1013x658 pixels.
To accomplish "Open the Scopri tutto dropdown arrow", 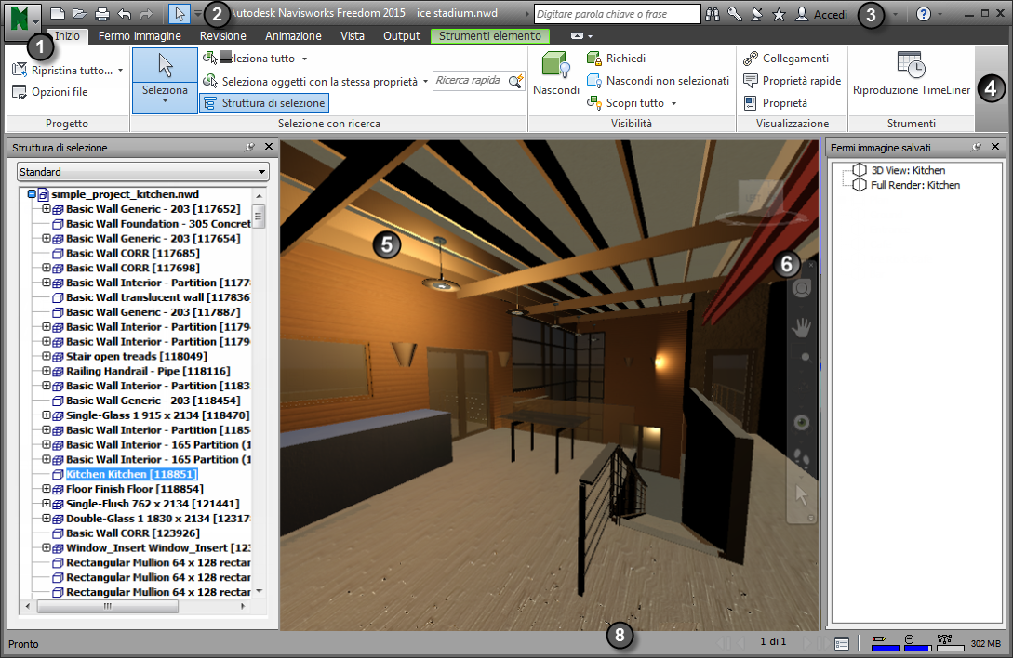I will (x=673, y=103).
